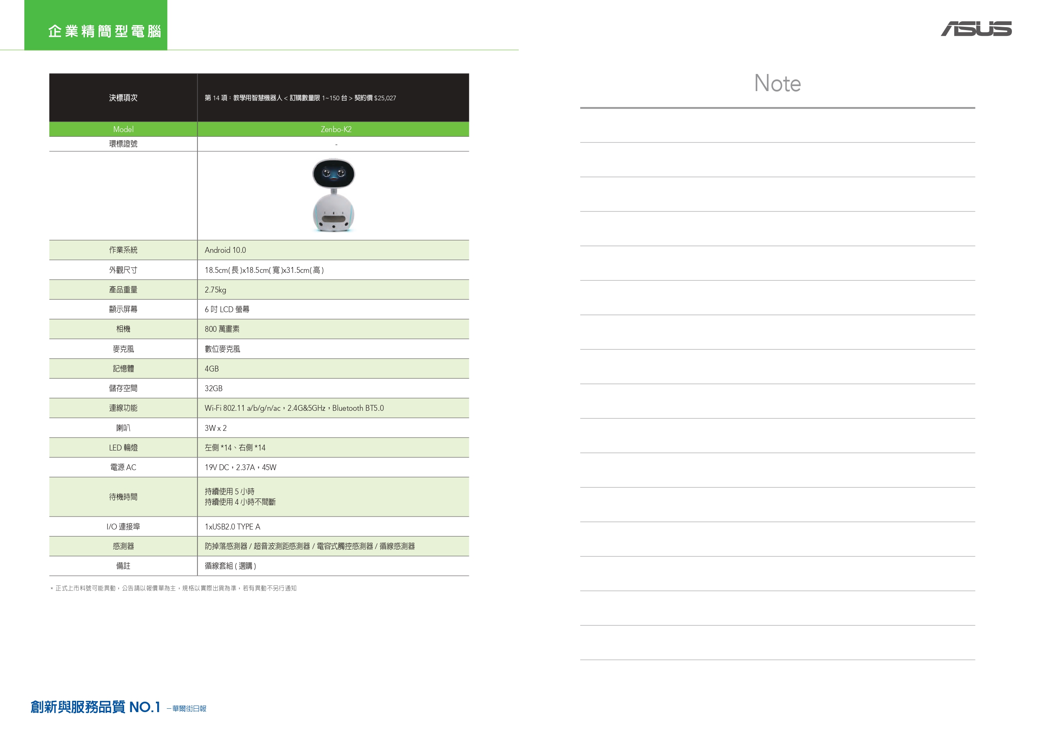Select the sensors list starting '防掉落感測器'
Image resolution: width=1037 pixels, height=733 pixels.
(x=310, y=547)
